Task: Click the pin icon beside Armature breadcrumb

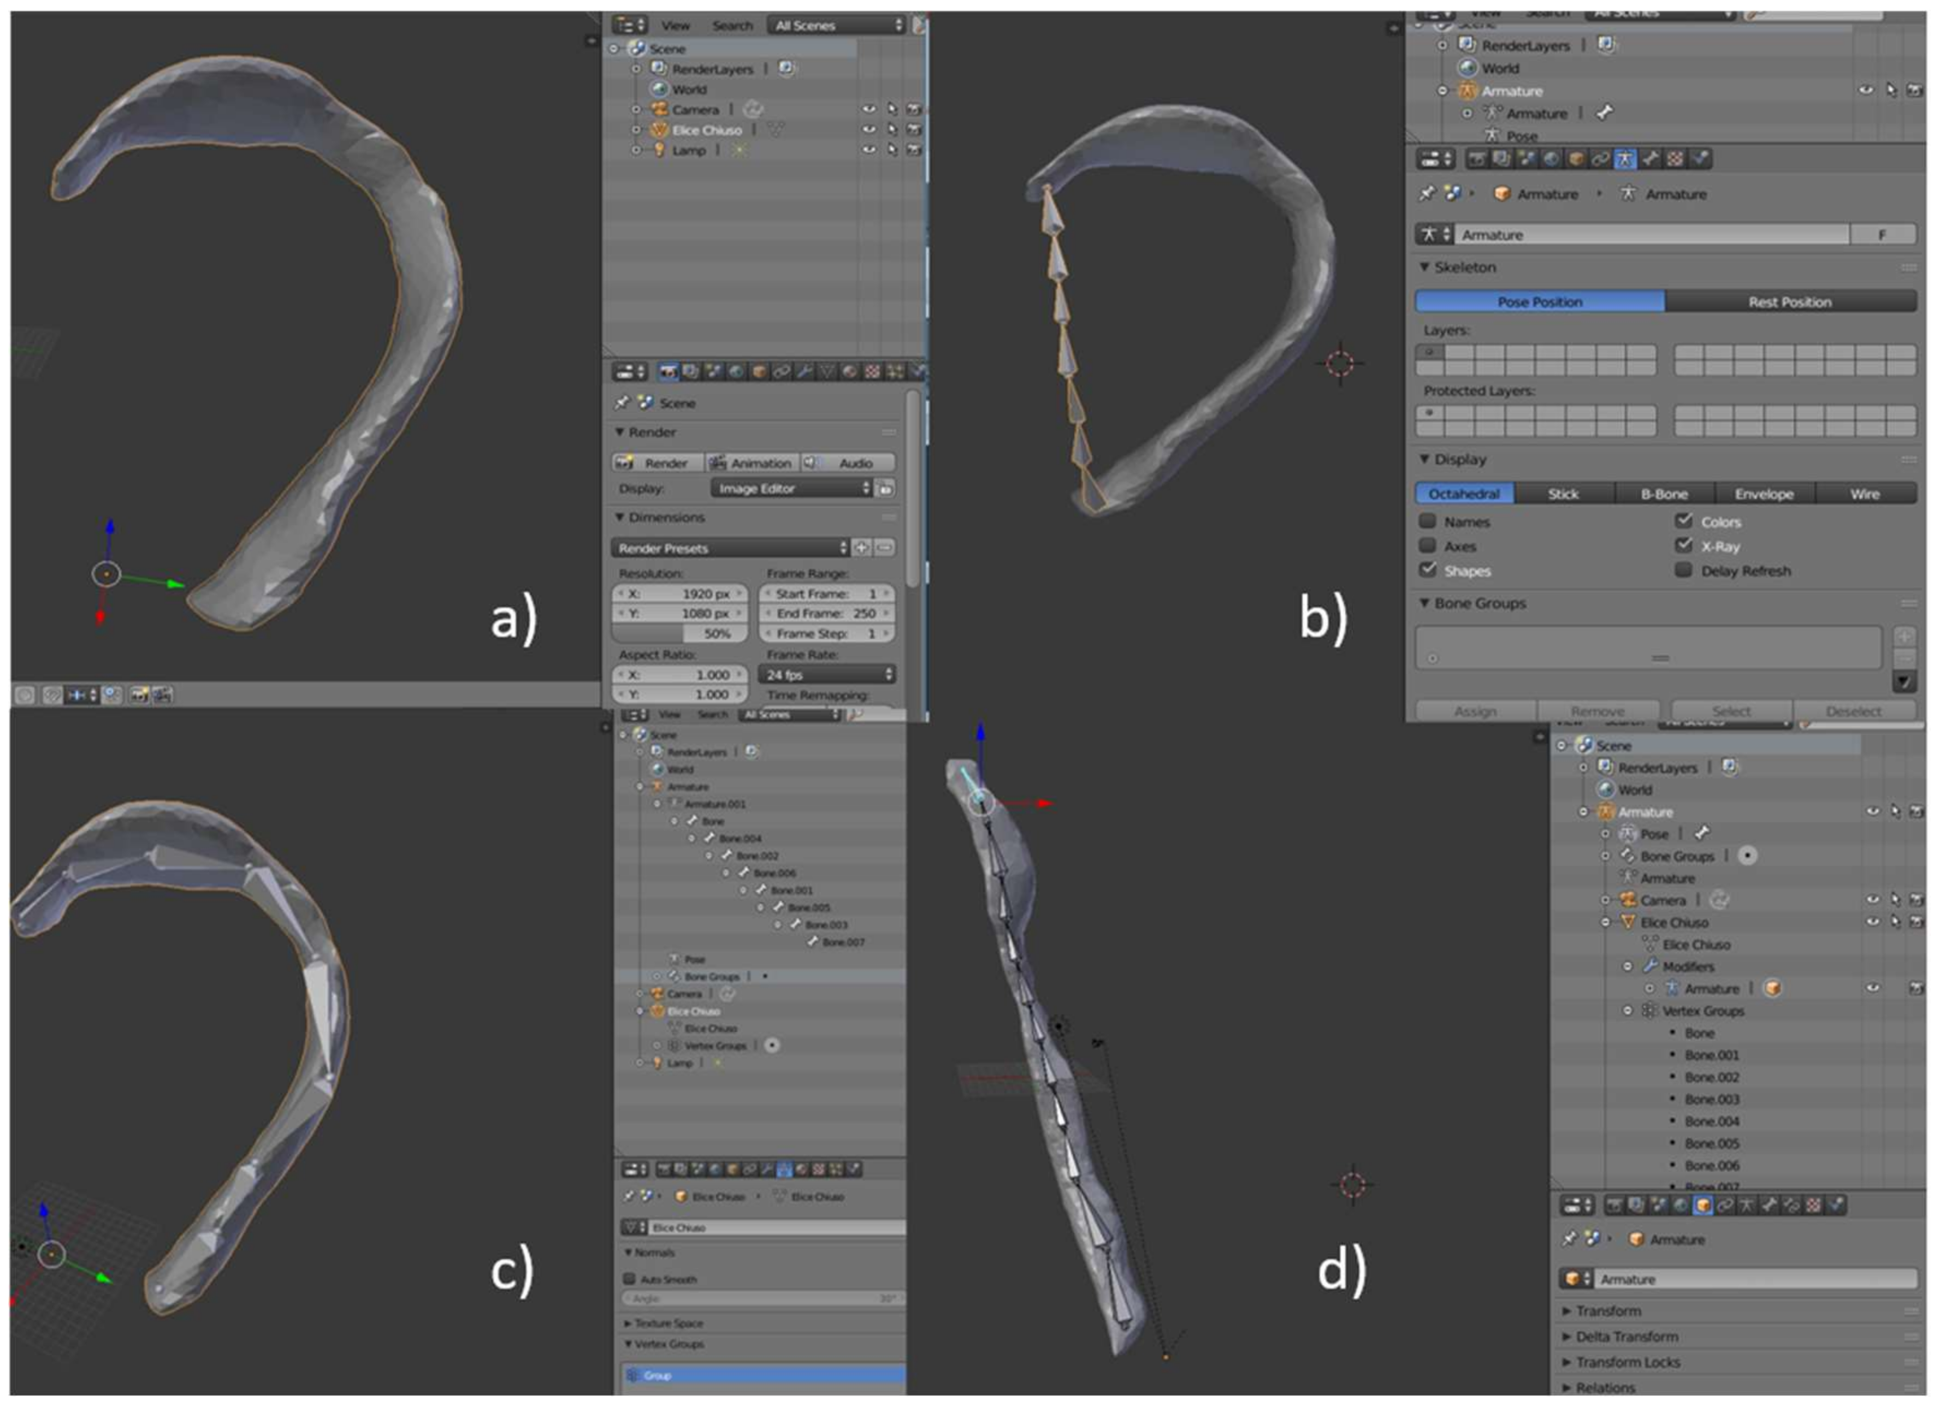Action: click(1426, 193)
